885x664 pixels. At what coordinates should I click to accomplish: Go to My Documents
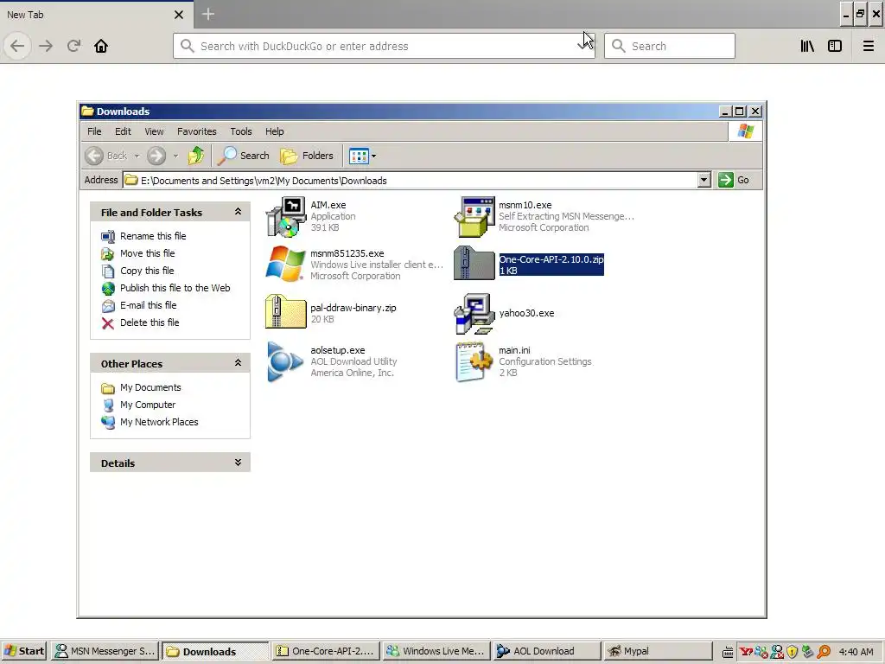(142, 388)
